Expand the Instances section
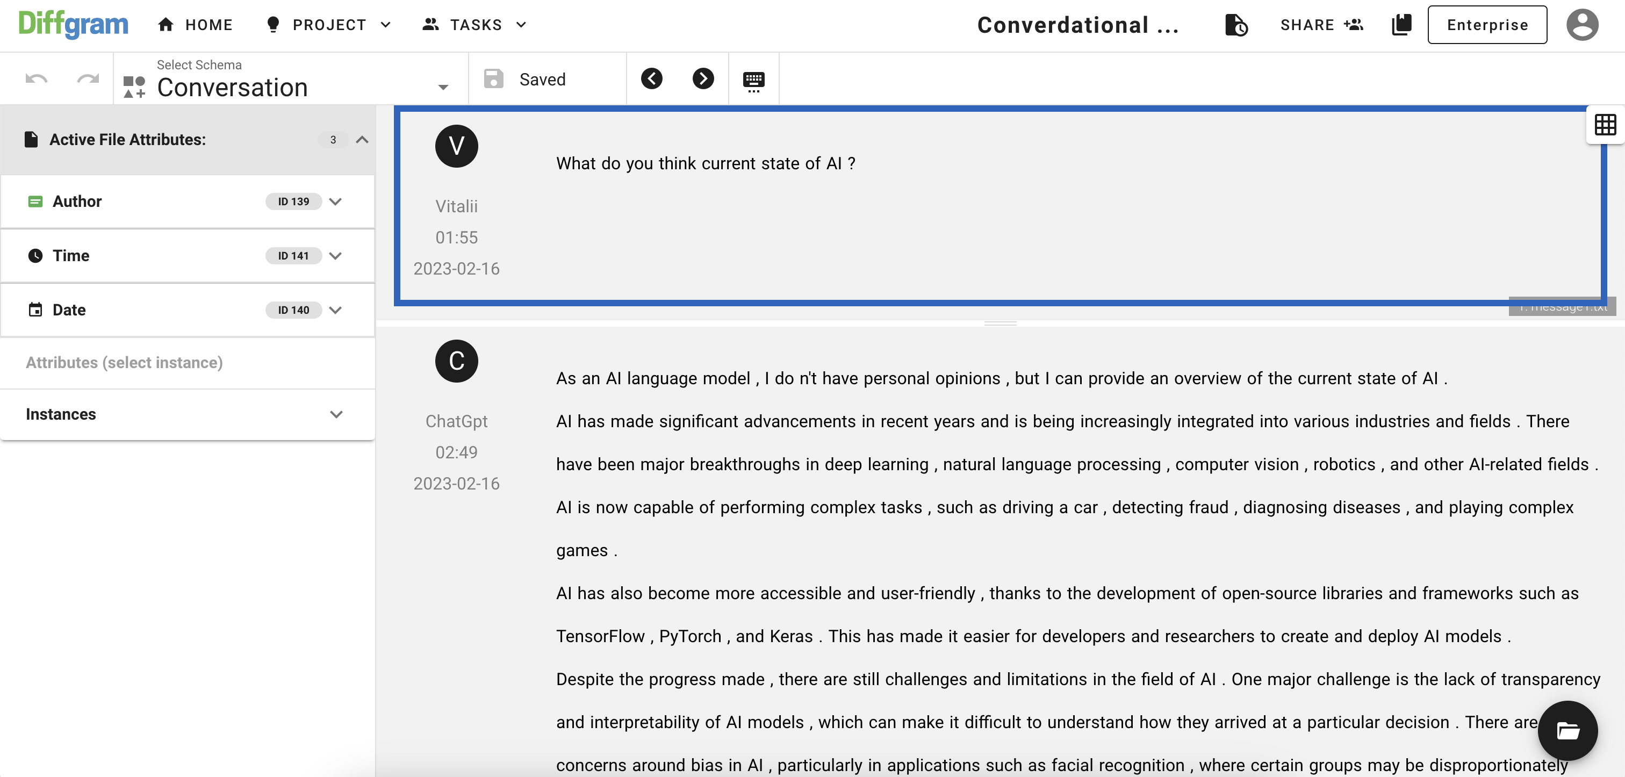The image size is (1625, 777). pos(336,414)
